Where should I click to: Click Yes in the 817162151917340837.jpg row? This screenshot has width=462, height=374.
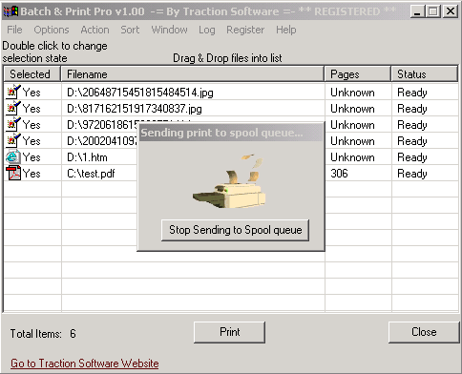click(x=31, y=109)
